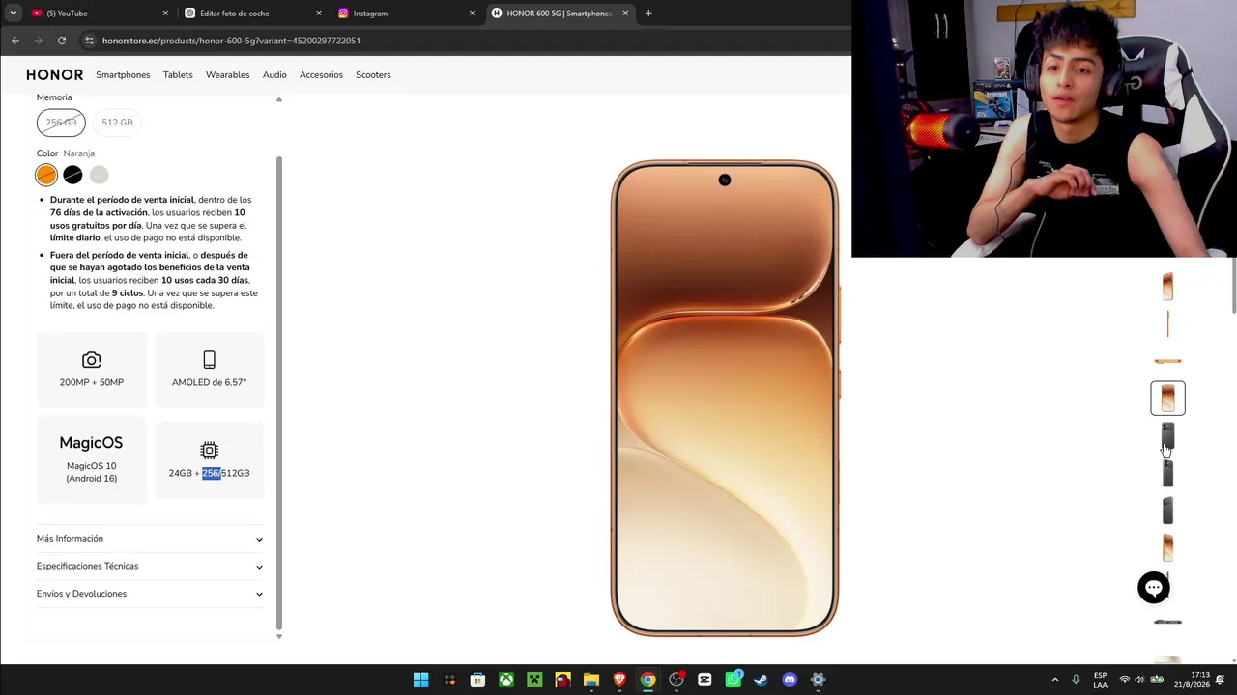Open the live chat bubble button
The width and height of the screenshot is (1237, 695).
point(1154,588)
